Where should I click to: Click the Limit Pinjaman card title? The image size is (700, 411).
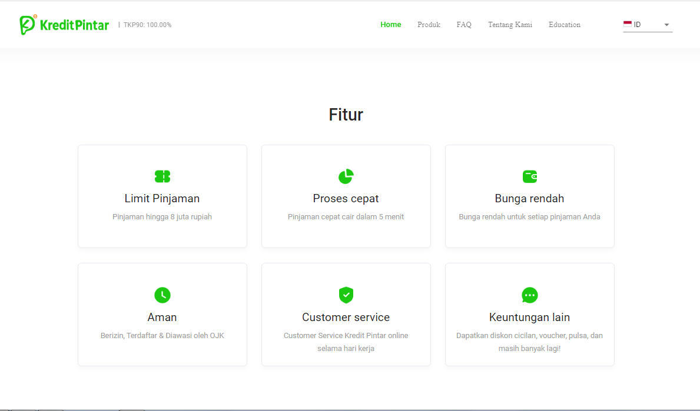point(162,199)
